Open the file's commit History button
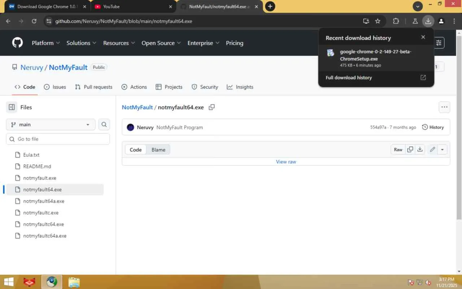Image resolution: width=462 pixels, height=289 pixels. tap(433, 127)
